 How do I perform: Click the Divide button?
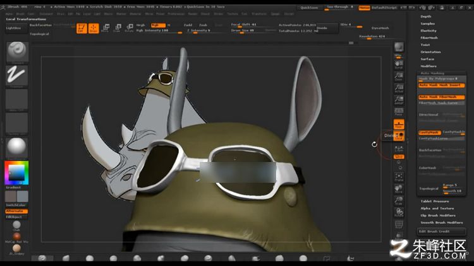tap(327, 28)
